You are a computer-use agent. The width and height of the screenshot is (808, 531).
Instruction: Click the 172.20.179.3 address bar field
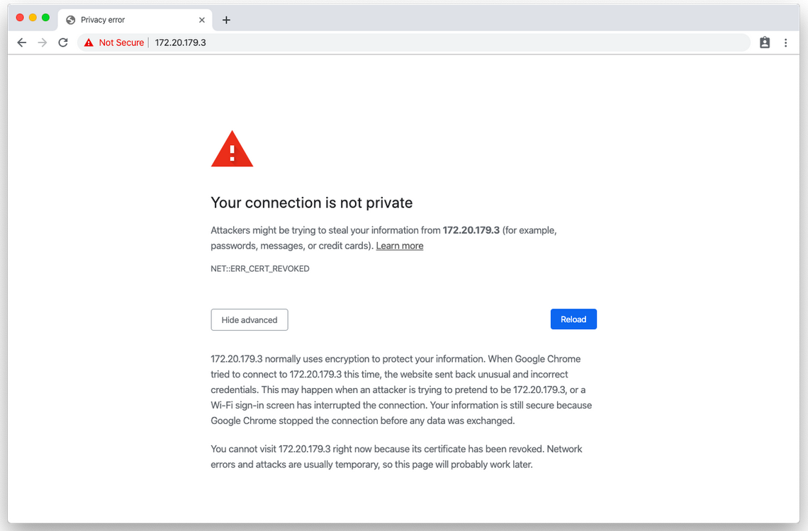pyautogui.click(x=425, y=42)
